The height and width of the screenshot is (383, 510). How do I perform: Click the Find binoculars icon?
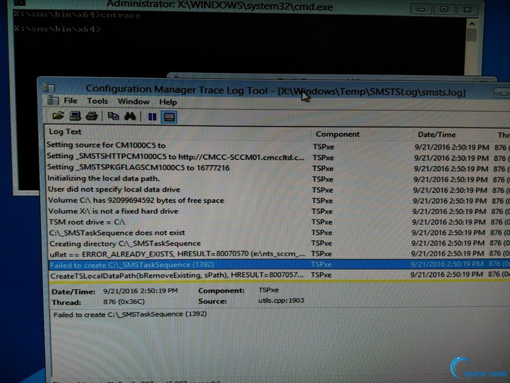[x=130, y=116]
